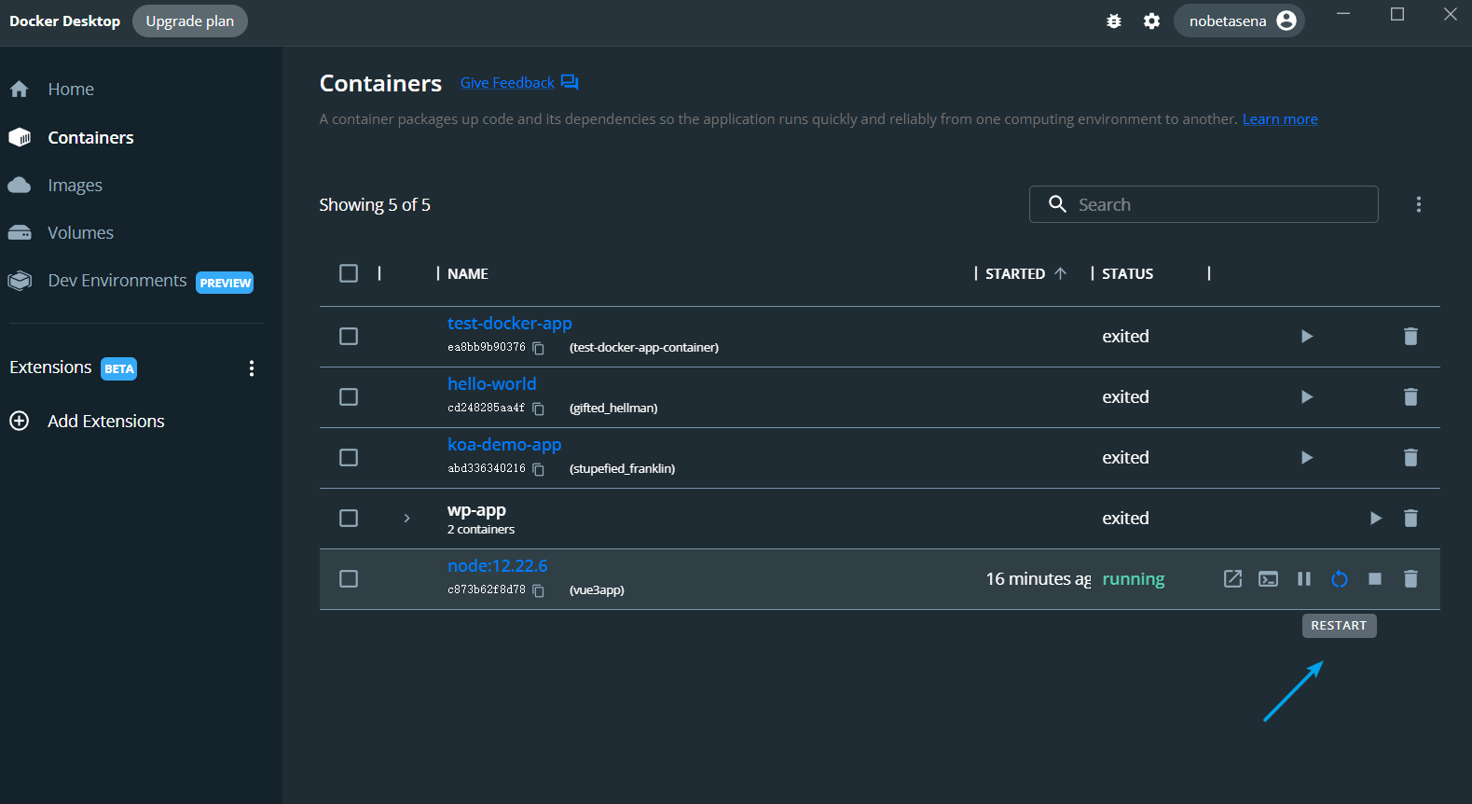Open node:12.22.6 container in browser
The height and width of the screenshot is (804, 1472).
click(x=1232, y=579)
